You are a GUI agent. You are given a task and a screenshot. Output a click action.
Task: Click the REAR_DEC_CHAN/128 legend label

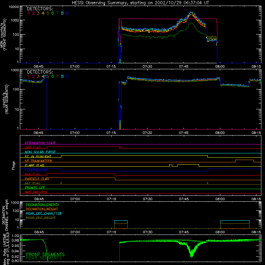(44, 213)
